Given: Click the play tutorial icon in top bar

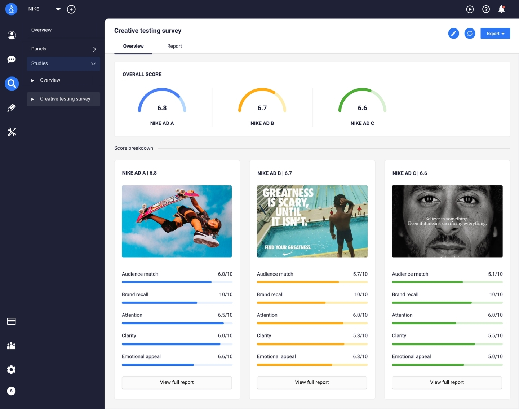Looking at the screenshot, I should [x=470, y=9].
